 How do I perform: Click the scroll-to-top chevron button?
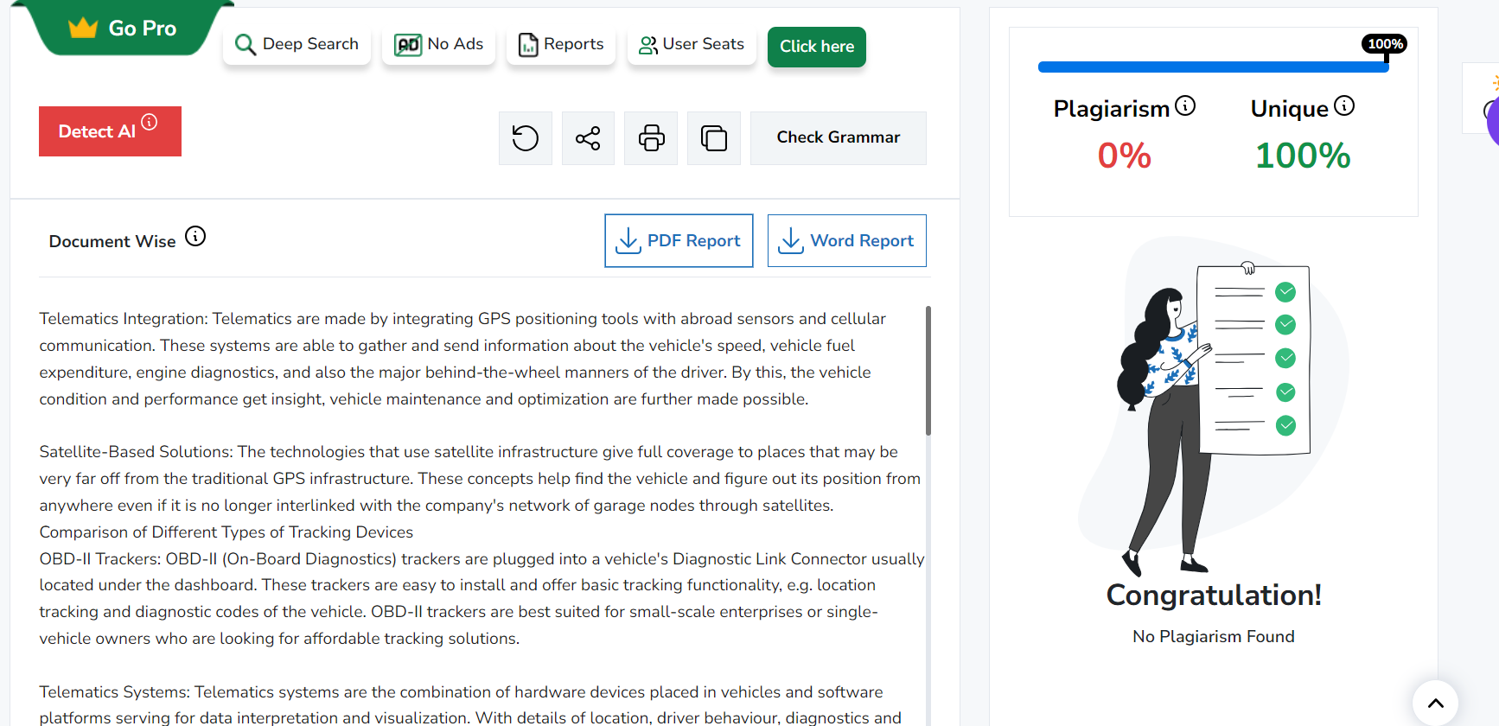(x=1435, y=703)
